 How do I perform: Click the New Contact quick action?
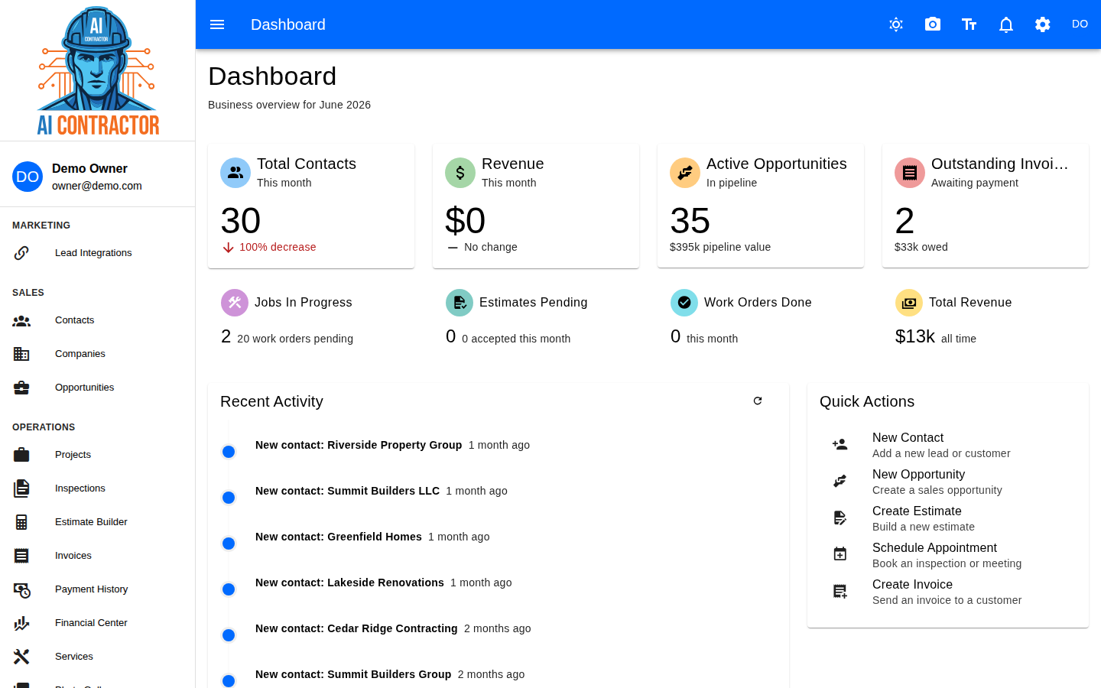(x=948, y=445)
